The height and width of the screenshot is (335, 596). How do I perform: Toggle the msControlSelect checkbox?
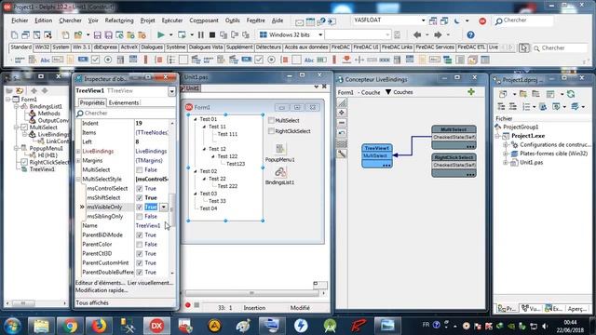pyautogui.click(x=140, y=188)
